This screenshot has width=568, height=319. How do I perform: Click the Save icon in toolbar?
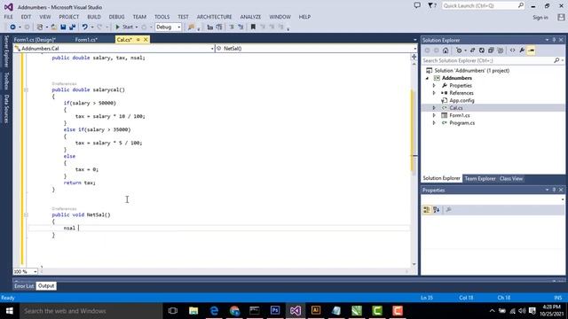(x=63, y=27)
